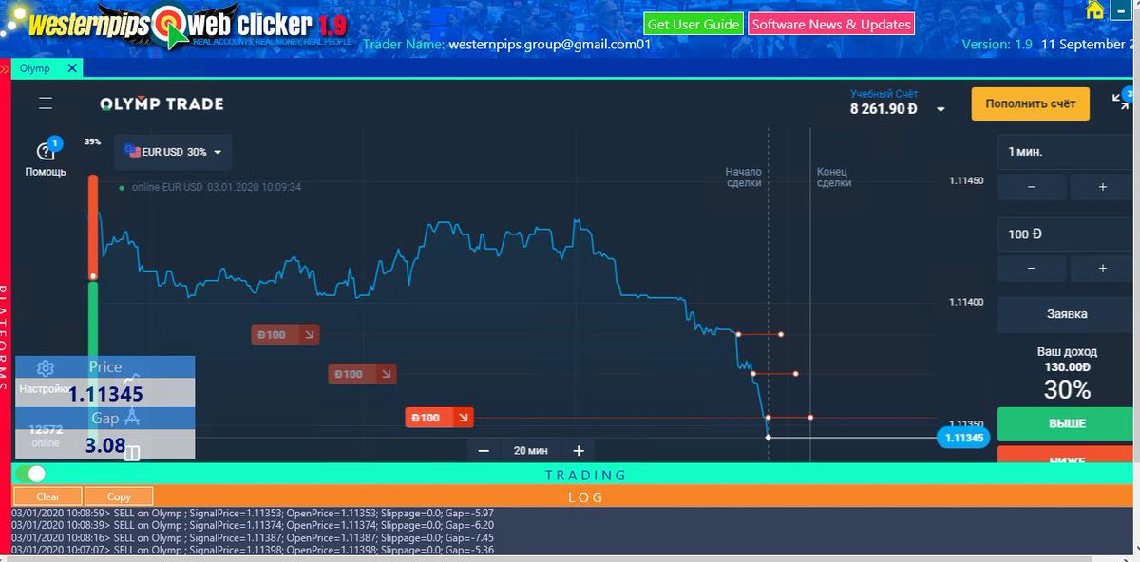Open the Olymp Trade hamburger menu
The height and width of the screenshot is (562, 1140).
click(x=46, y=103)
